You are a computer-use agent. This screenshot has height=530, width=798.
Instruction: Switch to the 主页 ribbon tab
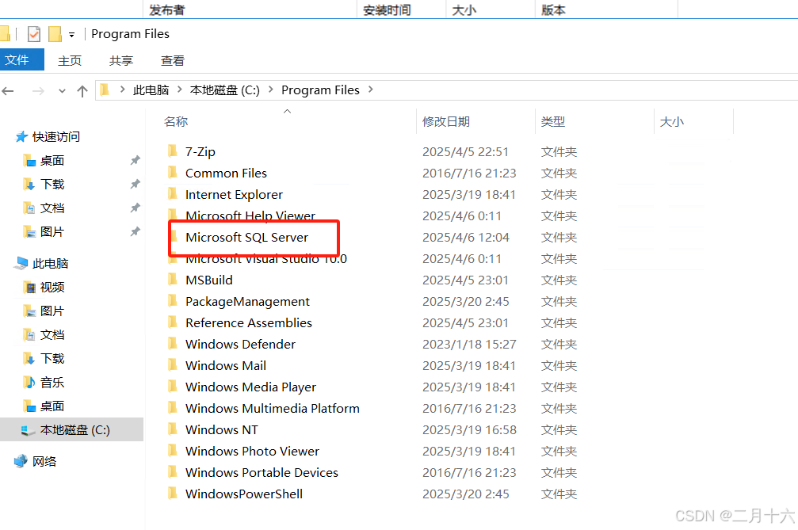[x=70, y=60]
